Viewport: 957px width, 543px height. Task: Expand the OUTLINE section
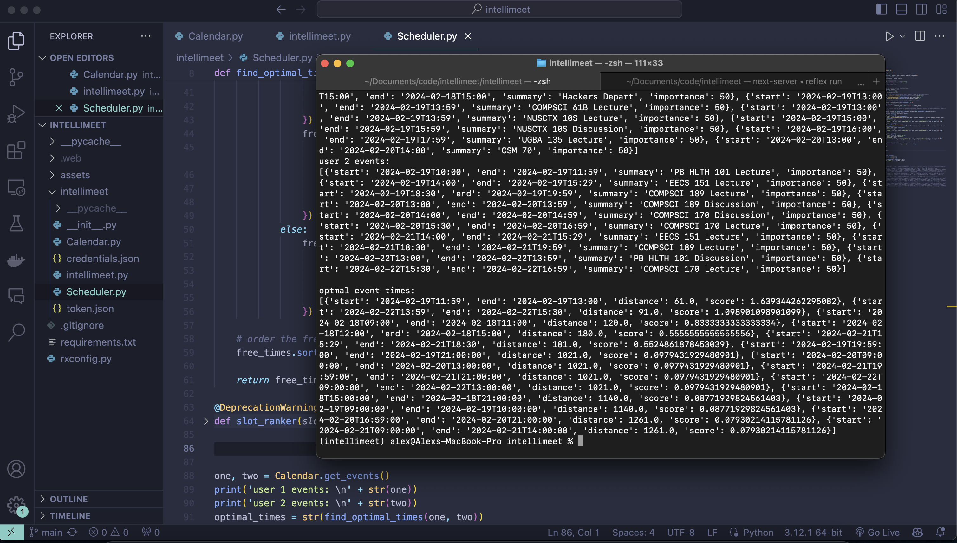pyautogui.click(x=69, y=499)
